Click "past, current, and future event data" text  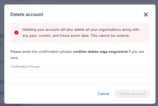[x=59, y=36]
